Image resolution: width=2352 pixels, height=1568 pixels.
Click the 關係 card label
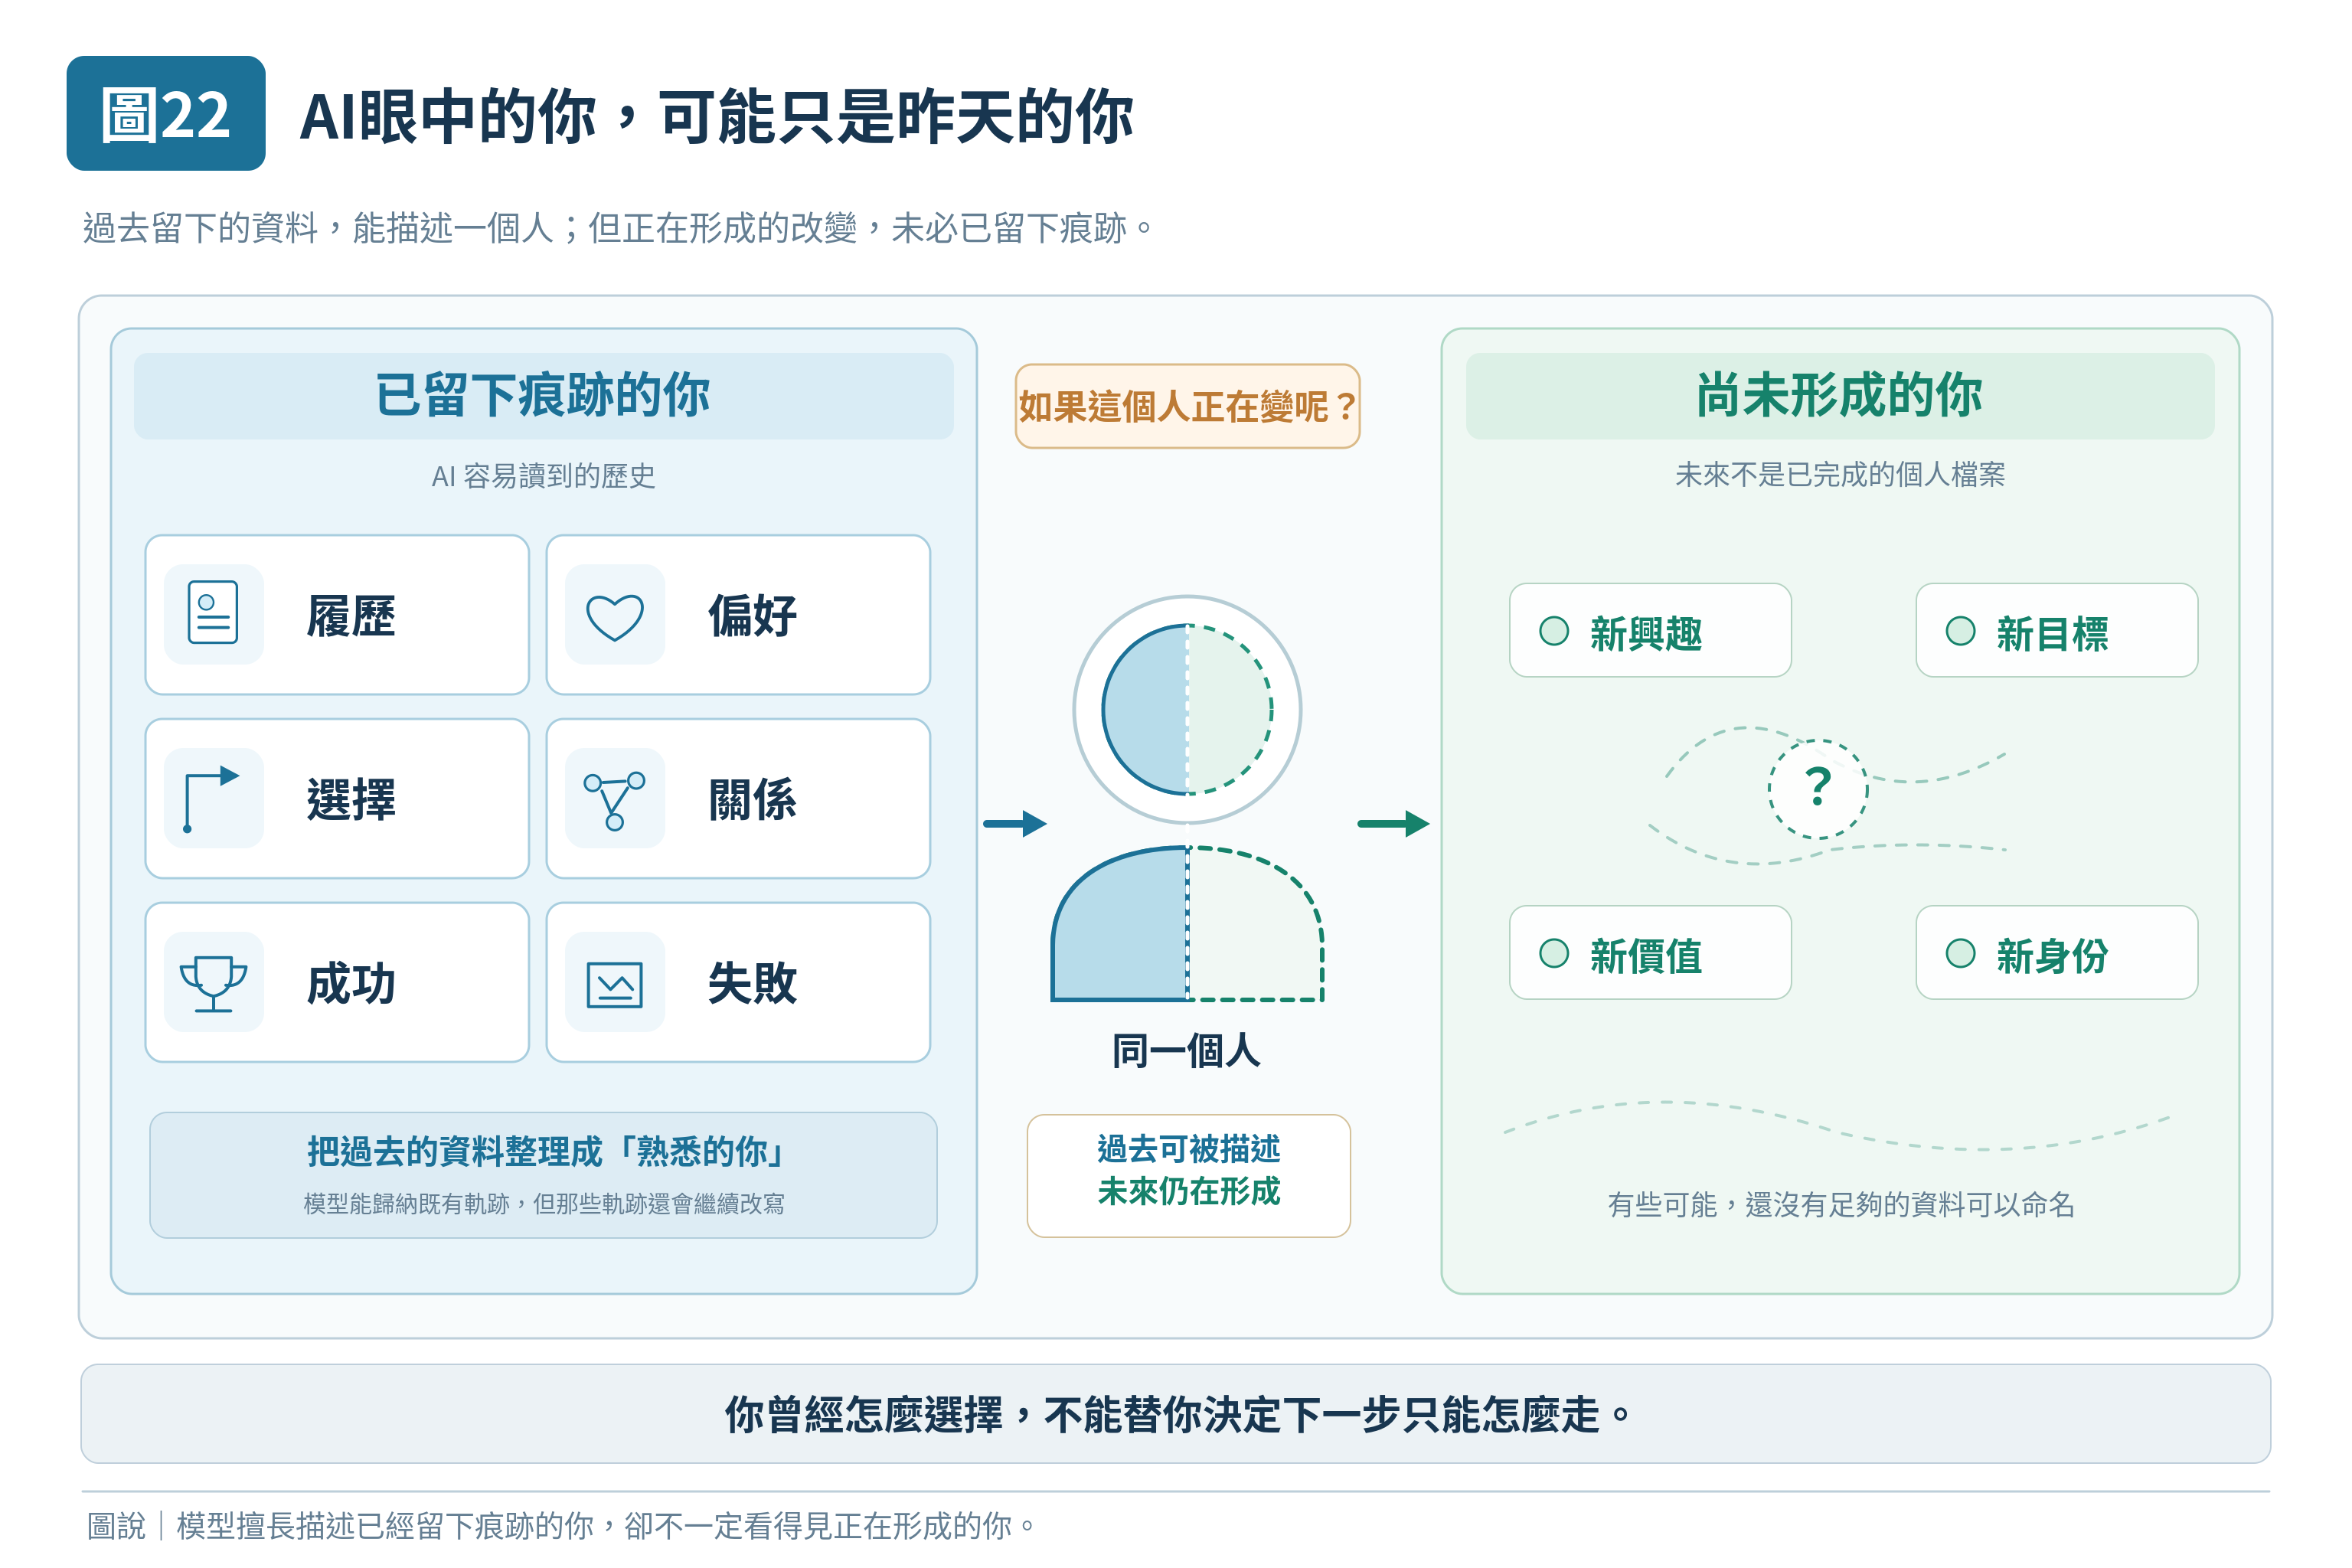point(752,800)
